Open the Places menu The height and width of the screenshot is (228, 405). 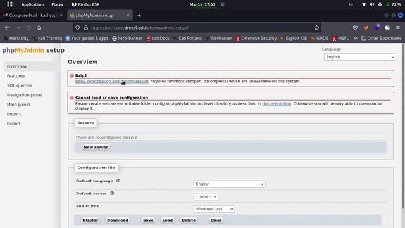pos(57,4)
